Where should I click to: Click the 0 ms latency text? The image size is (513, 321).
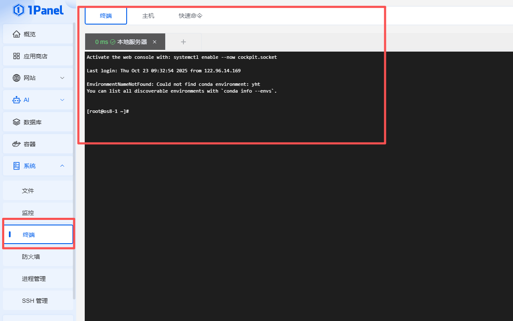(x=102, y=42)
